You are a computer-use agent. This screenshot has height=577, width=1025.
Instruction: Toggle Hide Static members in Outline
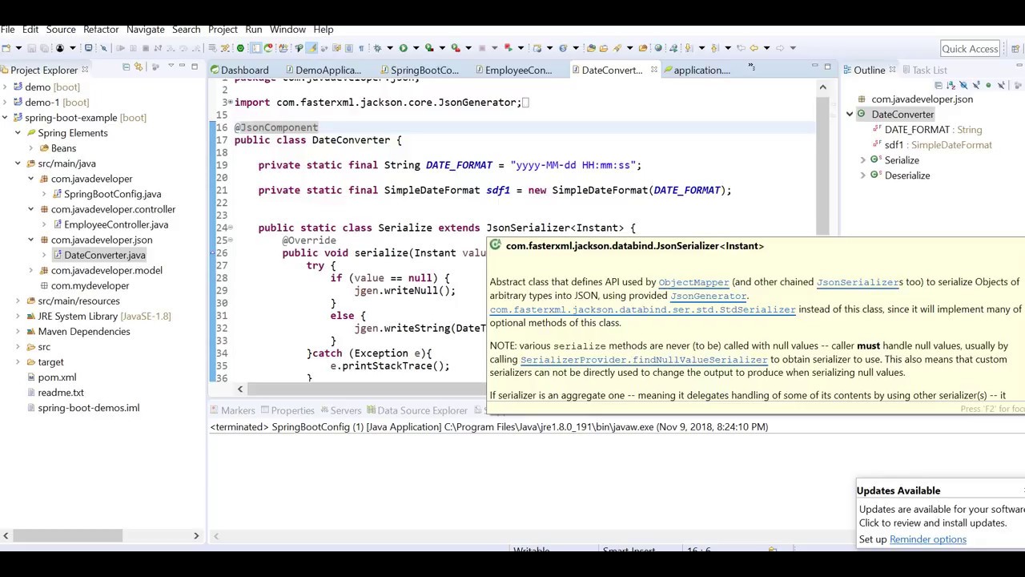point(976,85)
